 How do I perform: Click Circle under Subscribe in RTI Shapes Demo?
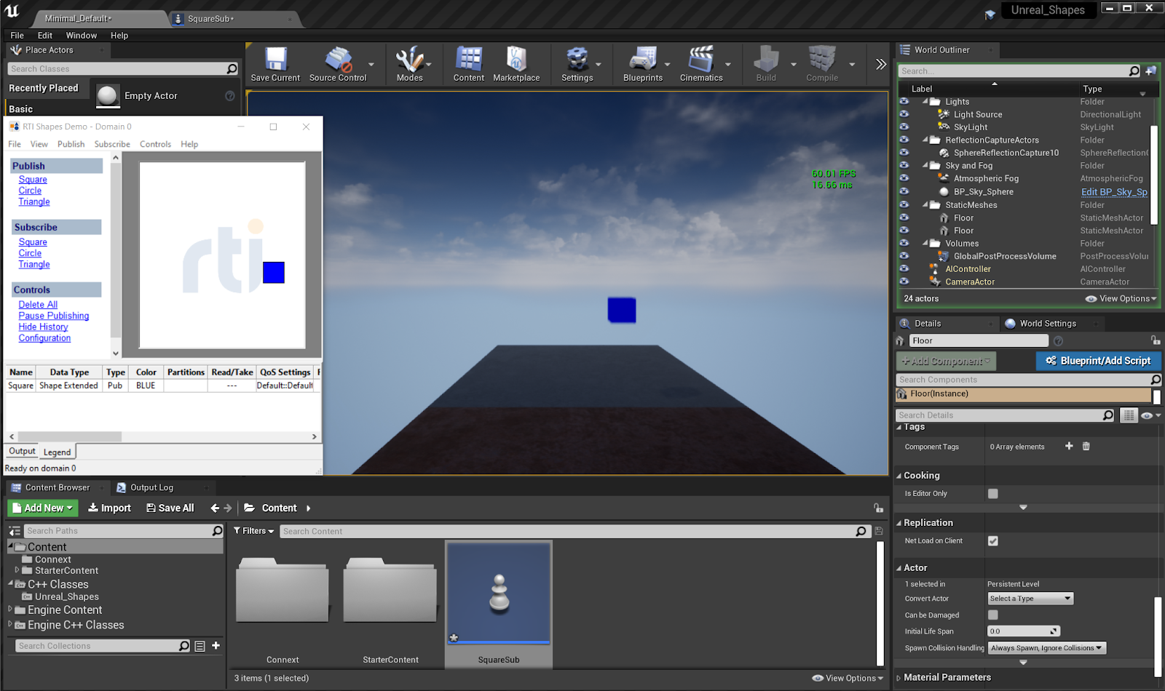click(x=30, y=253)
